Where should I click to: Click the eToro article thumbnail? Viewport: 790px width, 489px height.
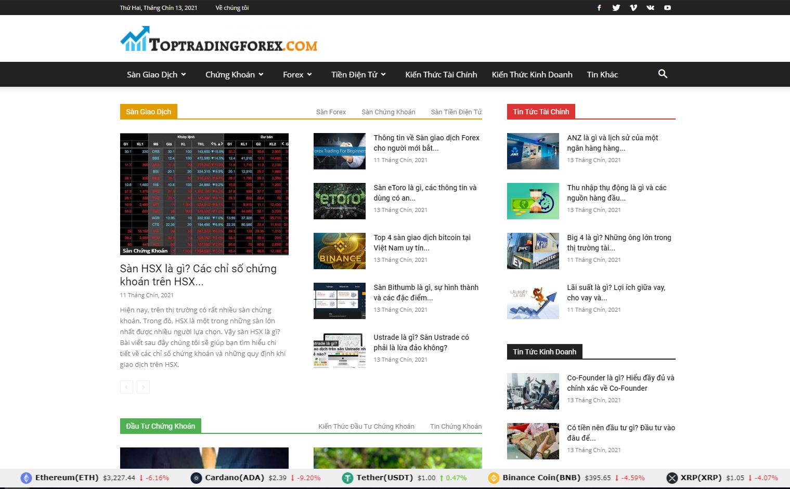pyautogui.click(x=340, y=201)
